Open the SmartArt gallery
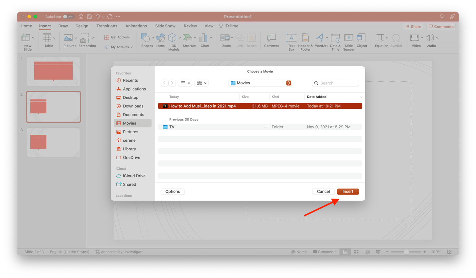This screenshot has width=476, height=278. point(189,40)
